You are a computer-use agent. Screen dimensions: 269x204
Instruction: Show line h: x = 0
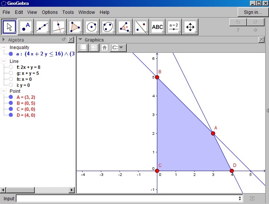click(11, 79)
